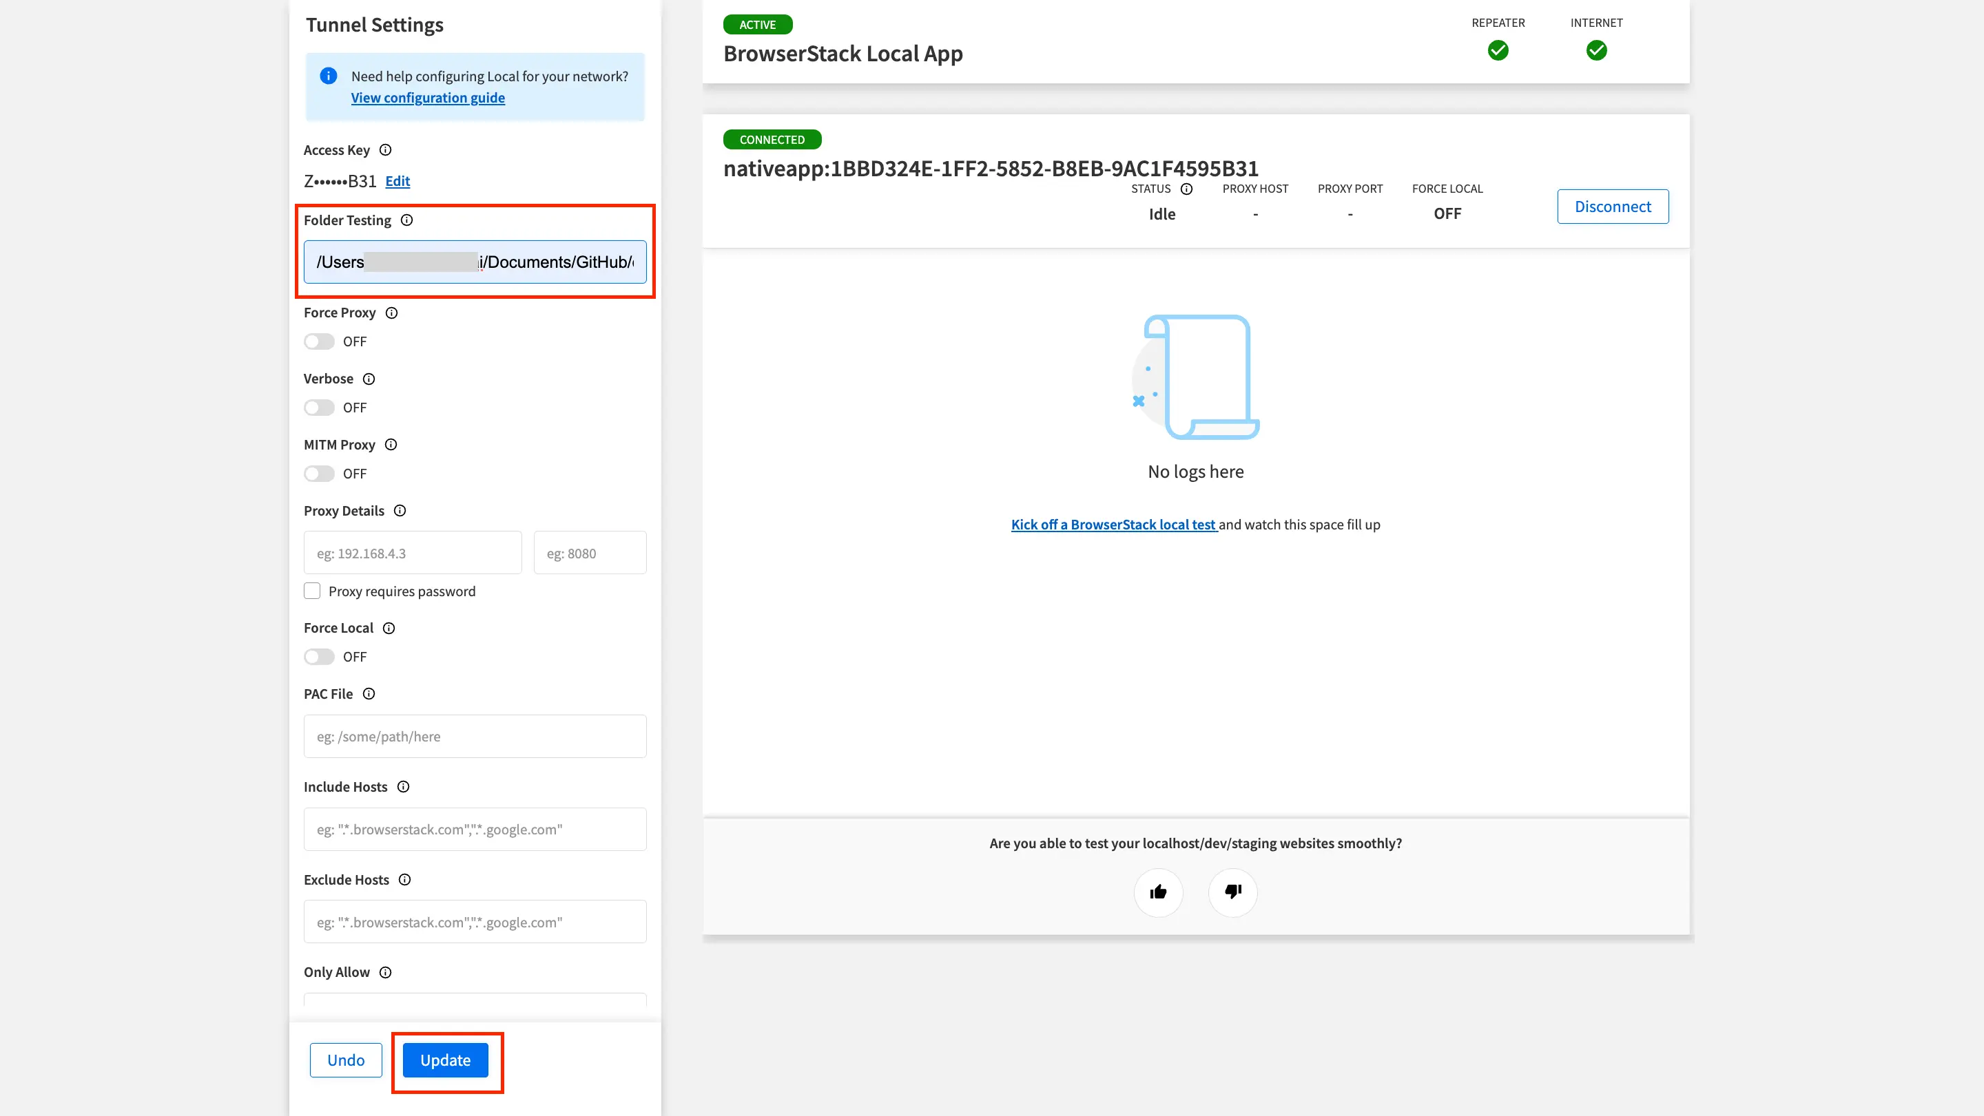Click info icon next to MITM Proxy
Image resolution: width=1984 pixels, height=1116 pixels.
click(x=391, y=444)
